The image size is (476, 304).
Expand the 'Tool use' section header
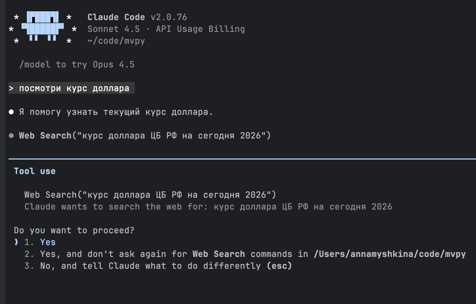tap(35, 171)
